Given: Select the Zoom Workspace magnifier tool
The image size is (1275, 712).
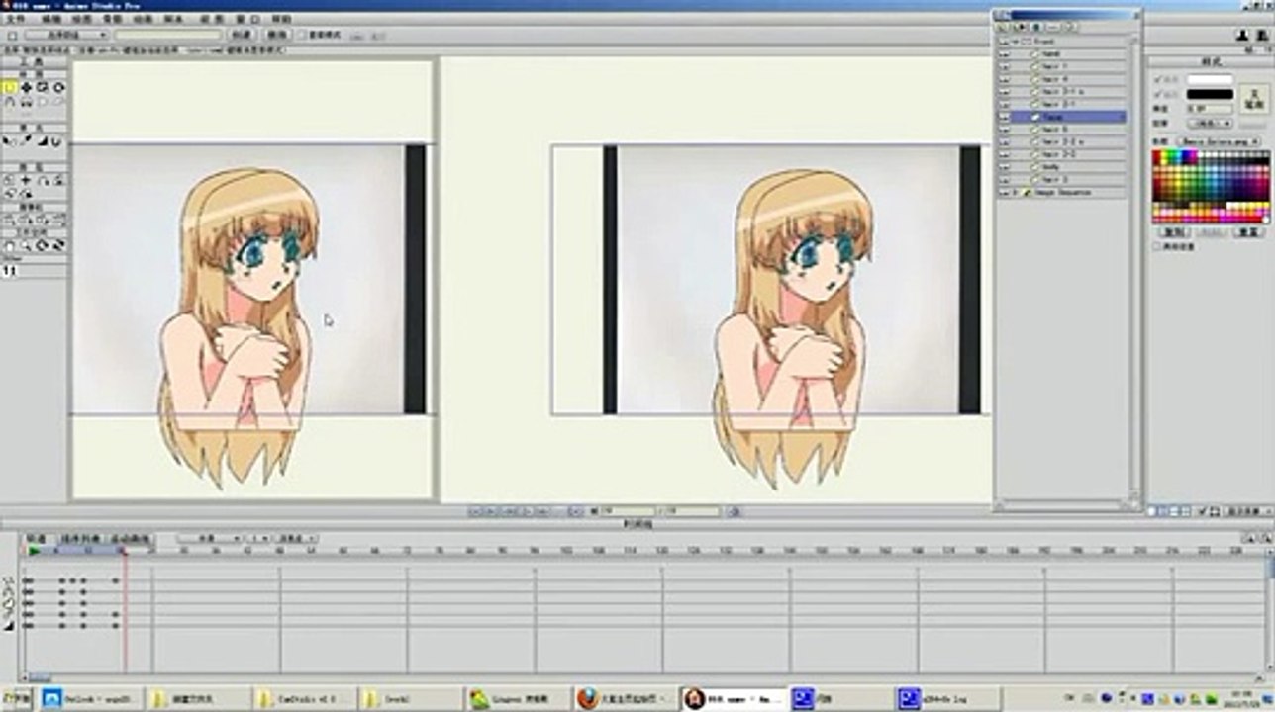Looking at the screenshot, I should tap(26, 246).
